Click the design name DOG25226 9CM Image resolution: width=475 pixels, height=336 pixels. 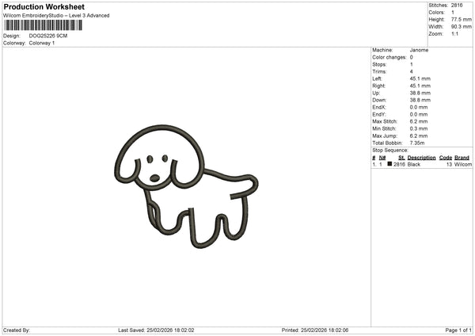click(x=48, y=36)
